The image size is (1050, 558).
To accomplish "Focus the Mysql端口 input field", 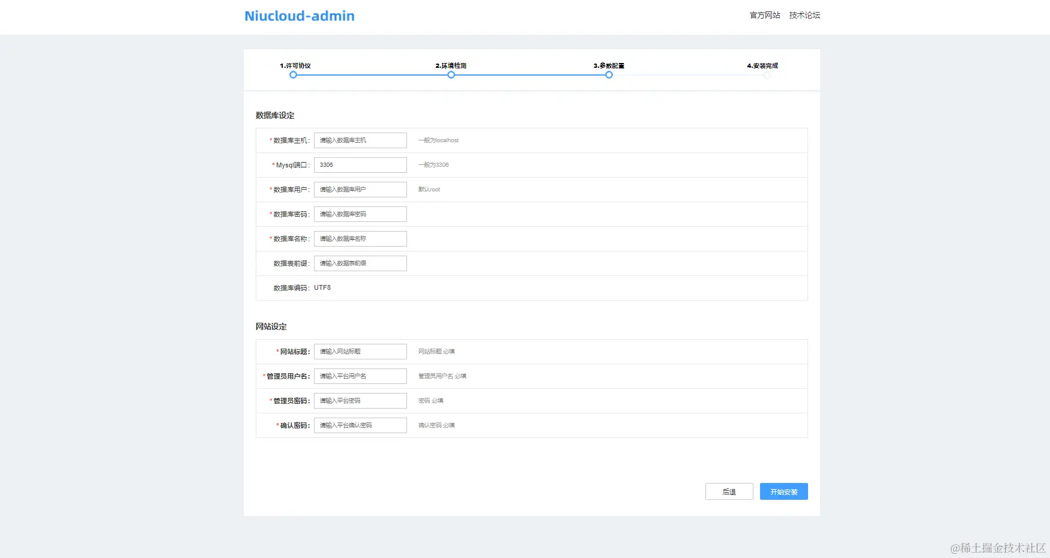I will (x=360, y=165).
